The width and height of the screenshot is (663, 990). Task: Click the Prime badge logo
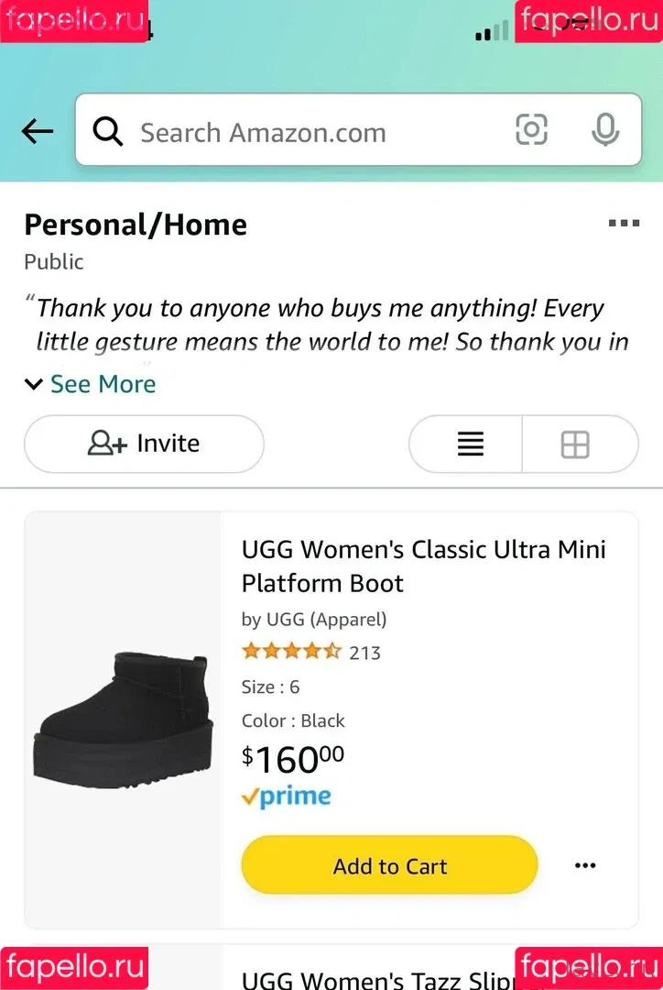(286, 797)
